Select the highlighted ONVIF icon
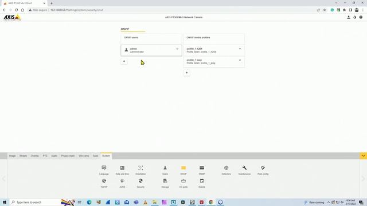 [x=183, y=170]
